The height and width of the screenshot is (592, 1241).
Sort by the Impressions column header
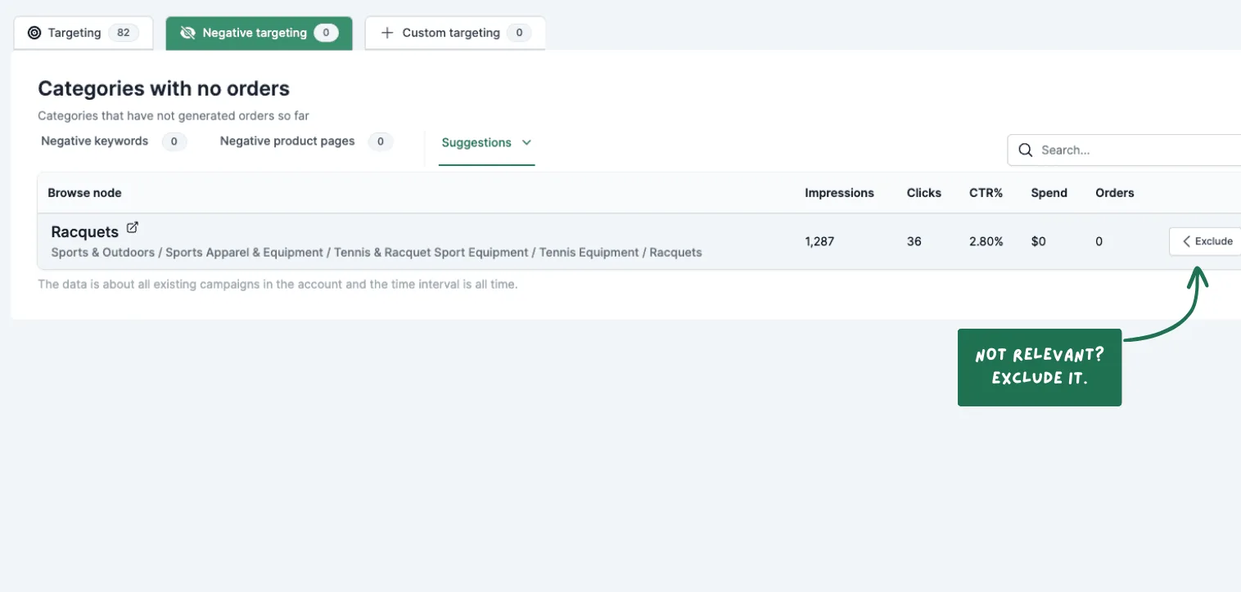point(839,193)
